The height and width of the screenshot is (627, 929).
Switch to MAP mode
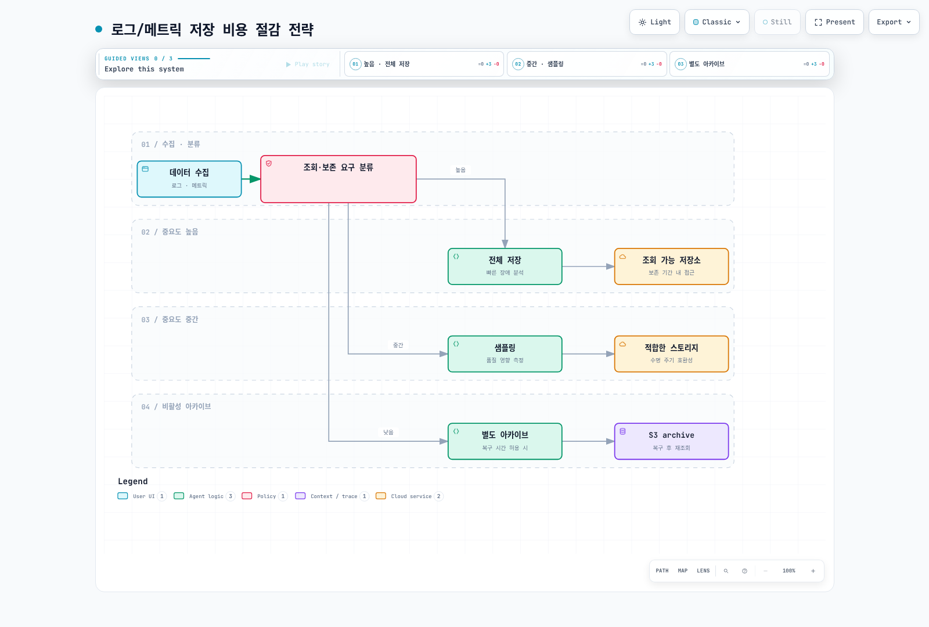(683, 571)
